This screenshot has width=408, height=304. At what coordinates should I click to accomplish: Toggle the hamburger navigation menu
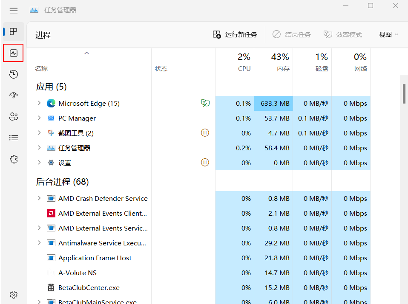coord(14,10)
